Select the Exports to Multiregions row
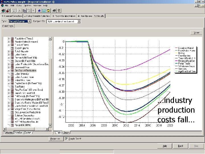 (x=32, y=100)
